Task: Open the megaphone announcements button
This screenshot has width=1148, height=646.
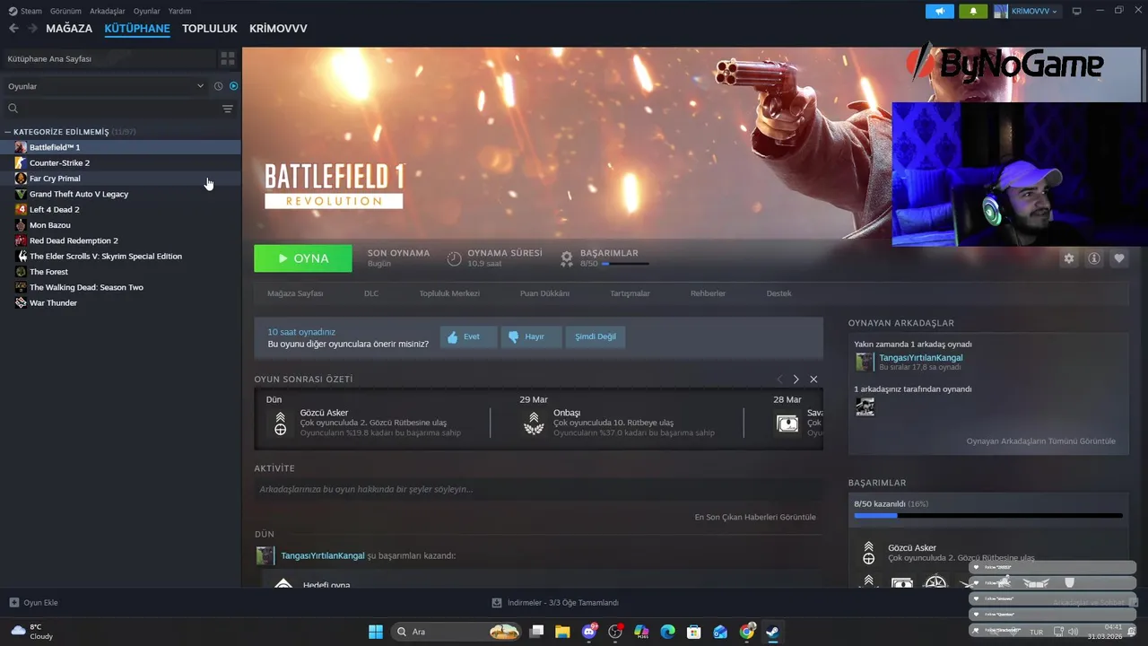Action: point(940,11)
